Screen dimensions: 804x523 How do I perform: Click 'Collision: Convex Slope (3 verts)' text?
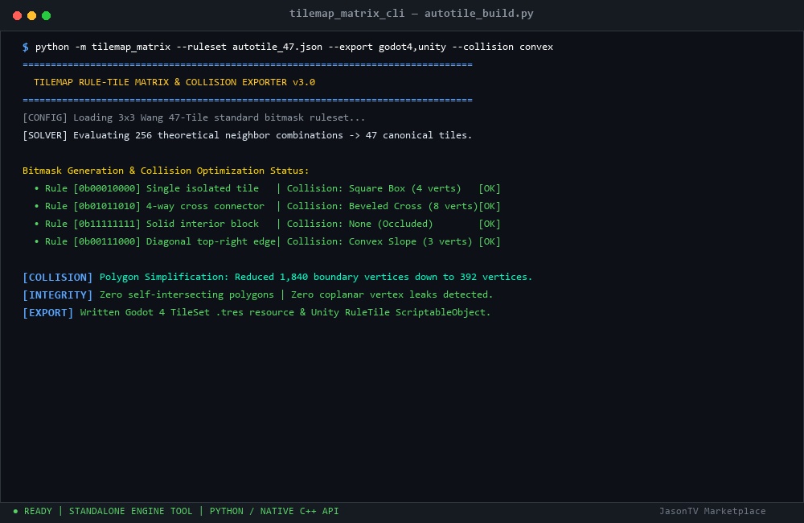[x=379, y=241]
